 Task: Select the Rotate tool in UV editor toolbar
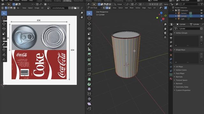(x=4, y=29)
